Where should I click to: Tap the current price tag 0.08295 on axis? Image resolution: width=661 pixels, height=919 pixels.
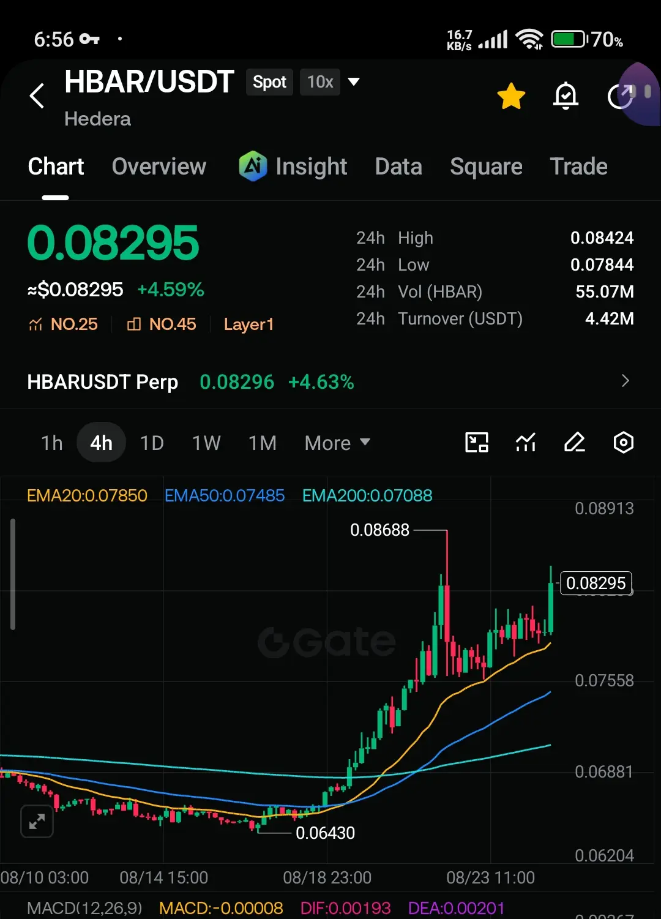pyautogui.click(x=596, y=583)
